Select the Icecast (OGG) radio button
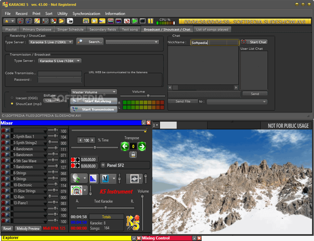This screenshot has height=241, width=314. click(12, 98)
